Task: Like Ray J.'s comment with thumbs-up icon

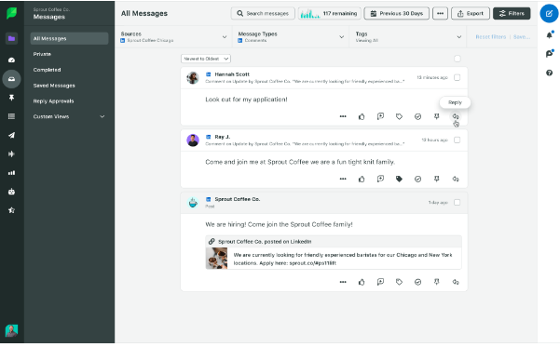Action: tap(362, 179)
